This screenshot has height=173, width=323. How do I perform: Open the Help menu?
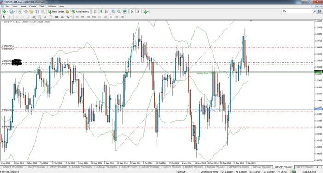click(x=62, y=7)
